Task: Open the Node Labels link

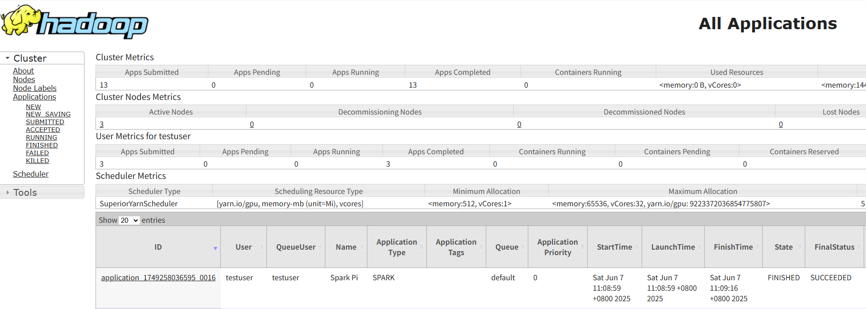Action: point(35,88)
